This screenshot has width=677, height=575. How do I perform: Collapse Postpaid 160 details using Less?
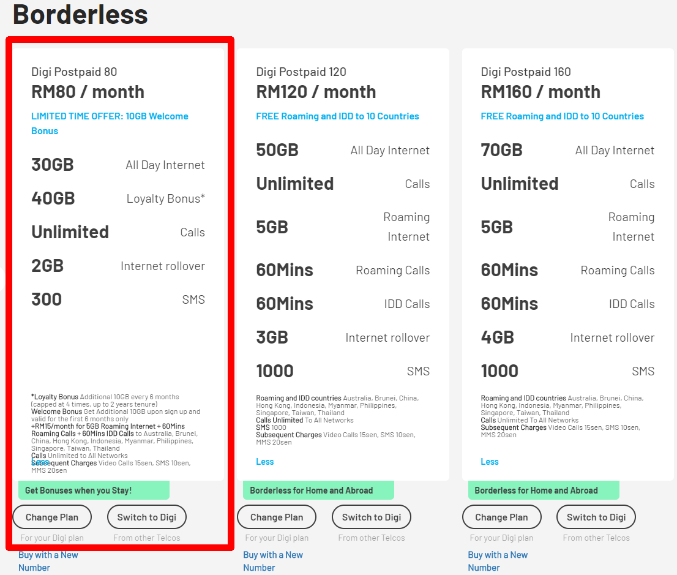click(x=490, y=462)
